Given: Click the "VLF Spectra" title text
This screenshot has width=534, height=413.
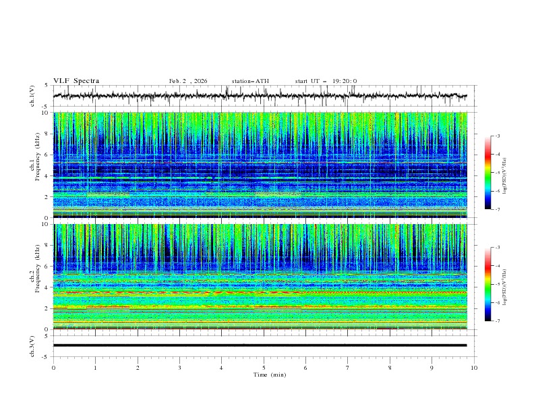Looking at the screenshot, I should coord(76,81).
